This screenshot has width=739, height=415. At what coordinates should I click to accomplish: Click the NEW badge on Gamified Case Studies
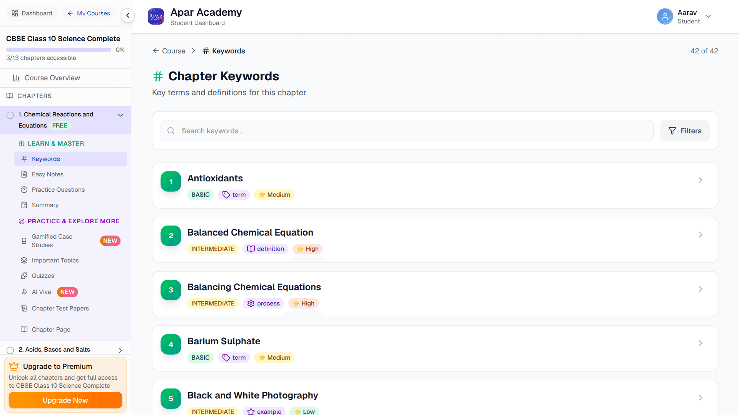(x=110, y=241)
